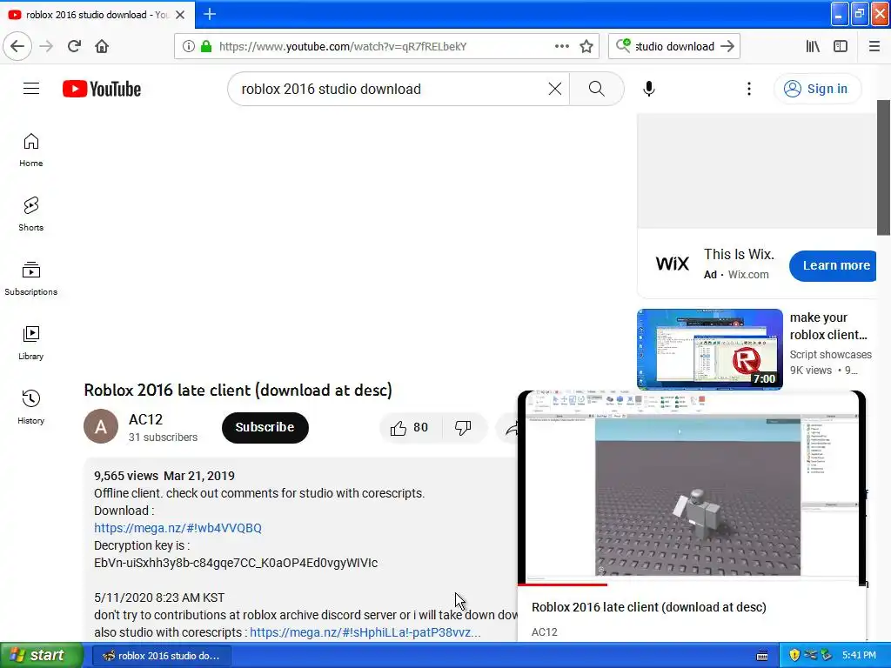Image resolution: width=891 pixels, height=668 pixels.
Task: Click Learn more on Wix ad
Action: (833, 265)
